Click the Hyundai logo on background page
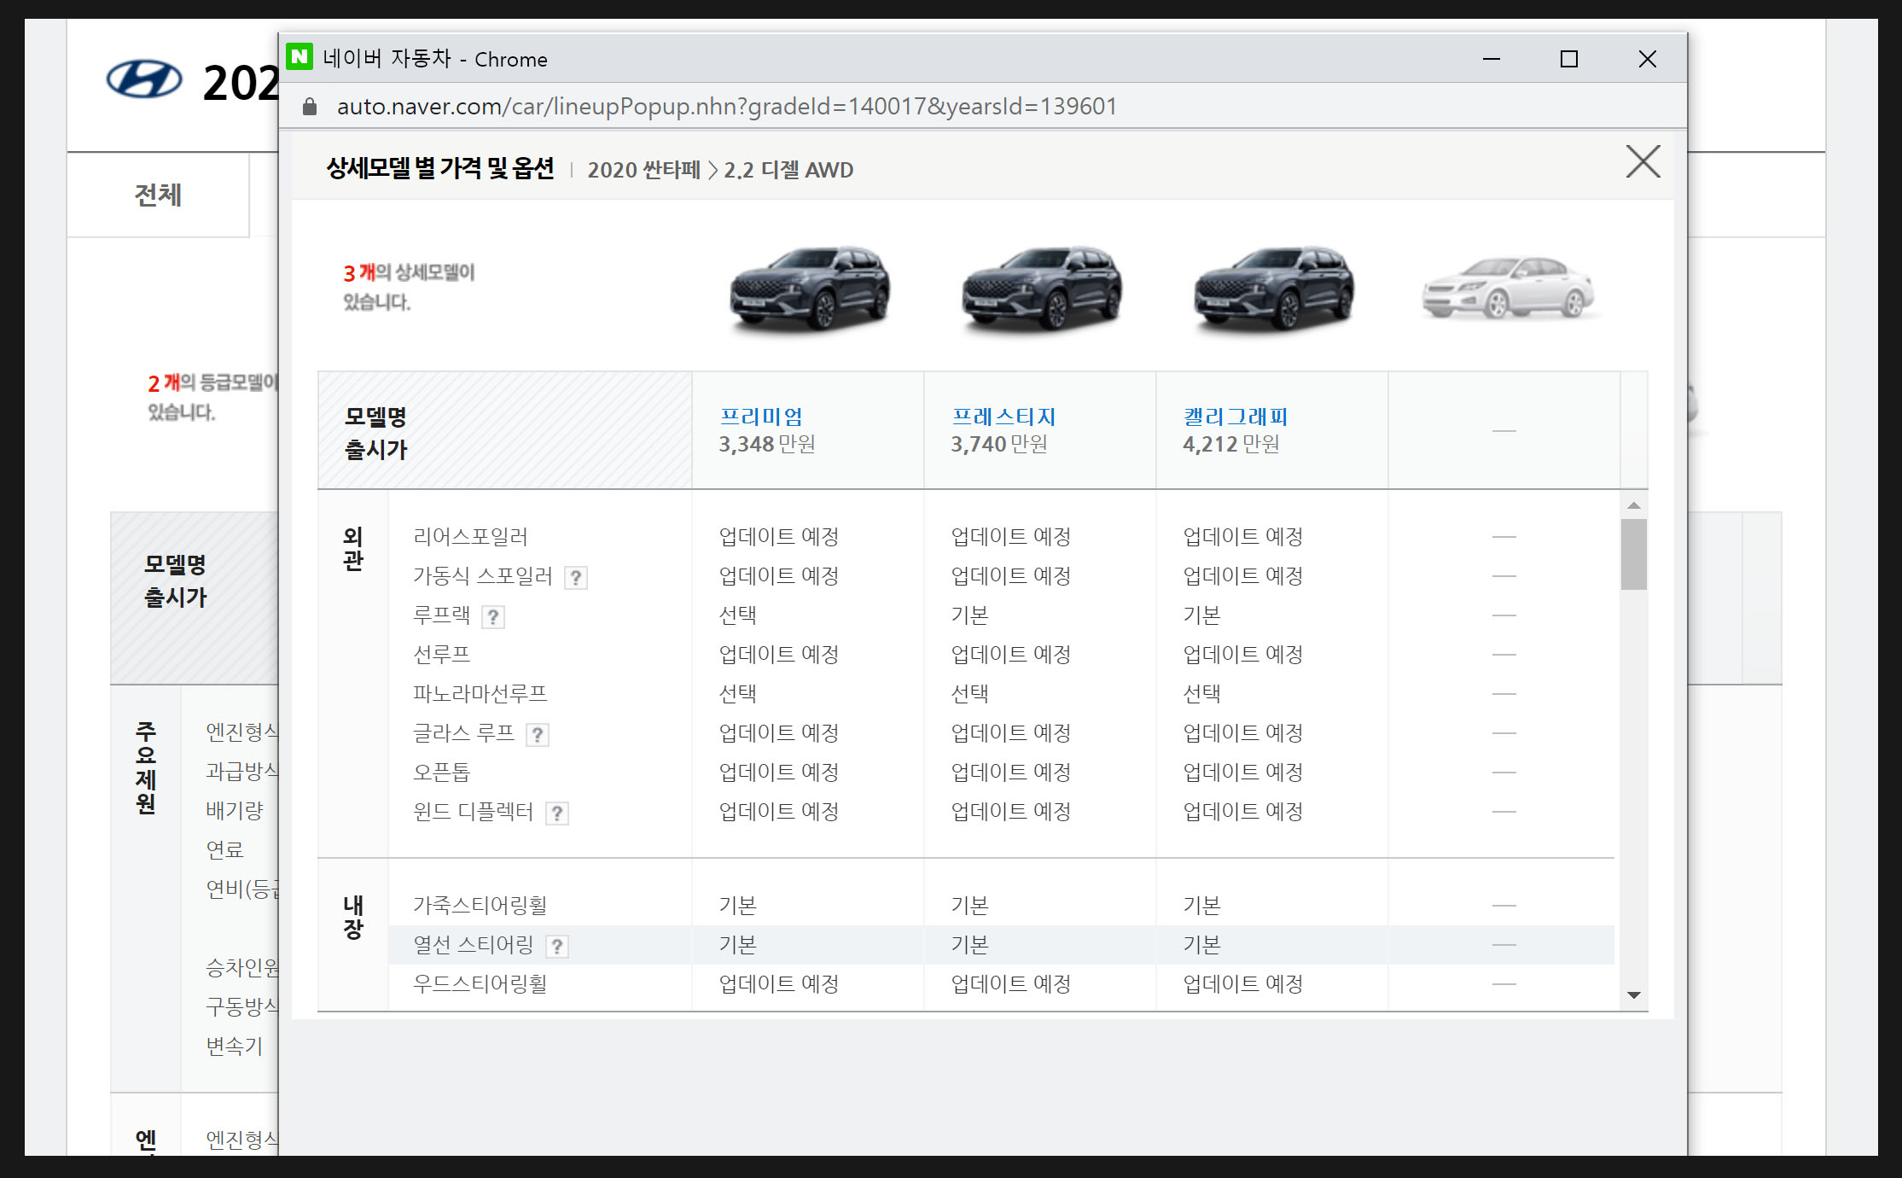The image size is (1902, 1178). [143, 80]
